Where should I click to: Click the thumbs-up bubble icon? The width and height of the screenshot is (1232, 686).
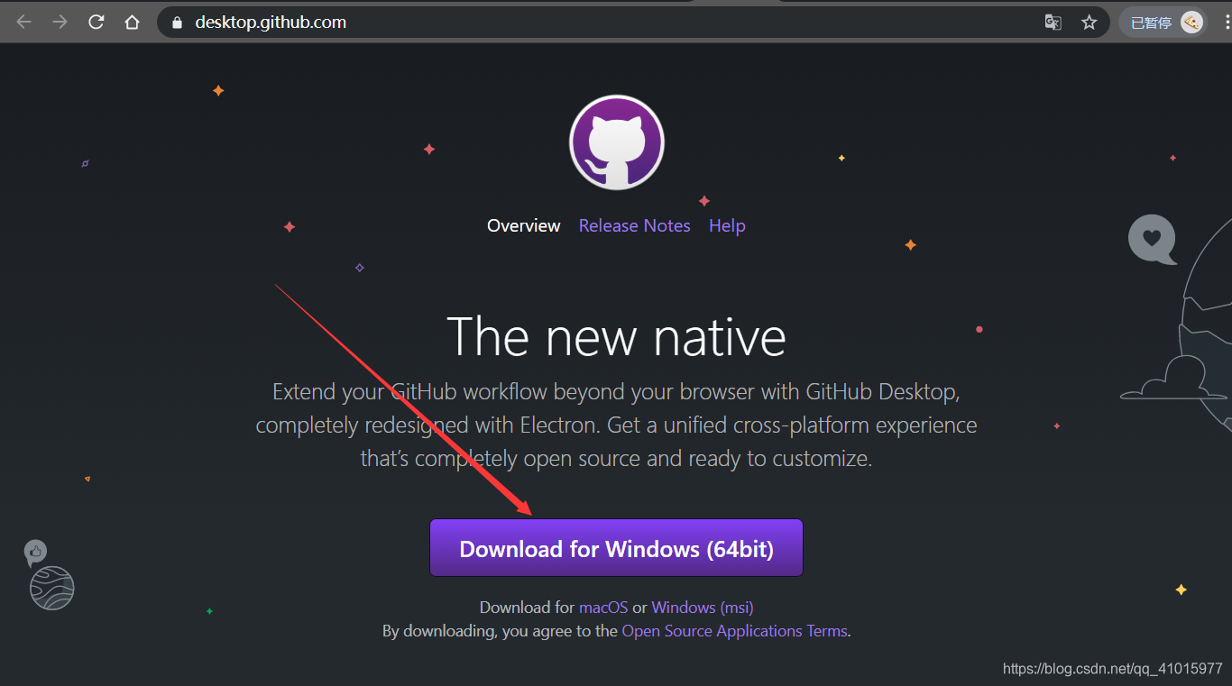(35, 552)
